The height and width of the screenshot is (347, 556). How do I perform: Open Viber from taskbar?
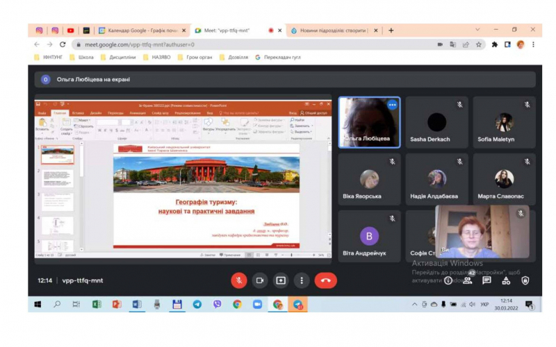[218, 305]
